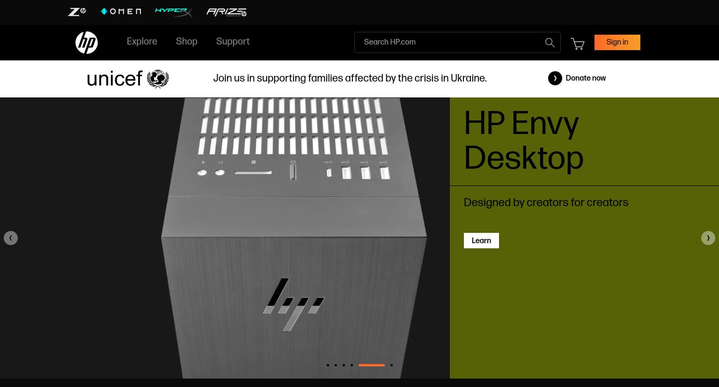Select the active orange carousel indicator
This screenshot has height=387, width=719.
(372, 365)
